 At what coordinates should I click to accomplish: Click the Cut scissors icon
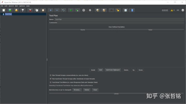pos(30,10)
